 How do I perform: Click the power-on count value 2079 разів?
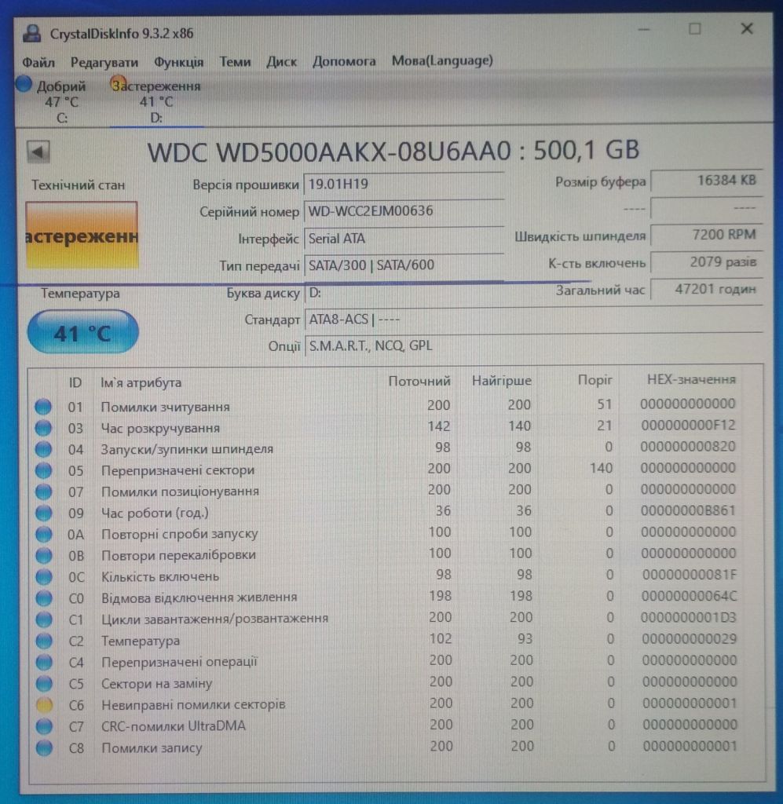click(x=707, y=262)
